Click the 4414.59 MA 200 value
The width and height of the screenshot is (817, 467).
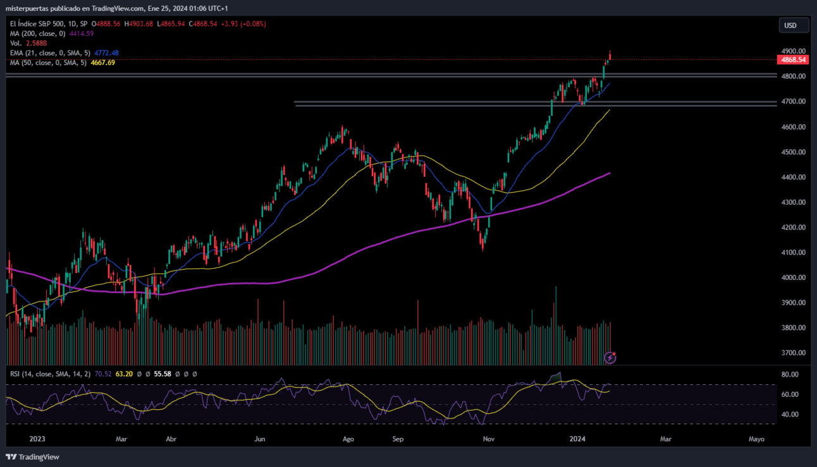click(x=82, y=33)
